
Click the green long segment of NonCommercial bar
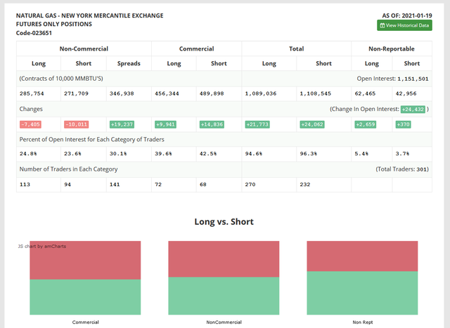[x=224, y=296]
